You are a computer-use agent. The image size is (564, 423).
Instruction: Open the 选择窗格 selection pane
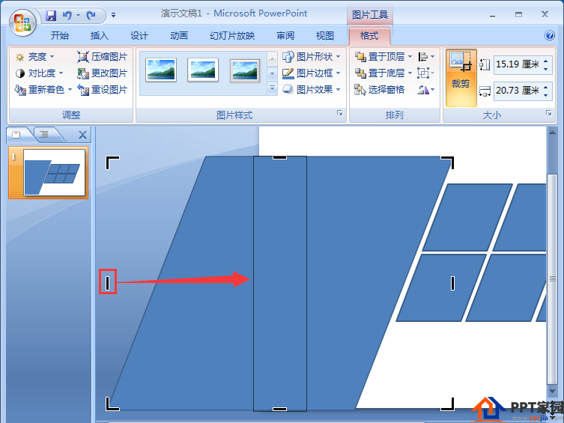pyautogui.click(x=380, y=90)
